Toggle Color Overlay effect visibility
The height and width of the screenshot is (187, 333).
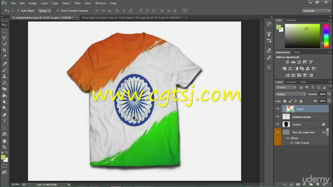click(x=292, y=143)
